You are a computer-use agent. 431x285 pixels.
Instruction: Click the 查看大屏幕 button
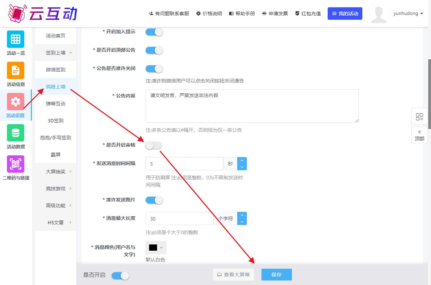(233, 275)
